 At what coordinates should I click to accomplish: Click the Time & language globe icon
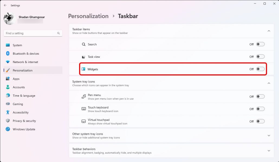(x=8, y=96)
